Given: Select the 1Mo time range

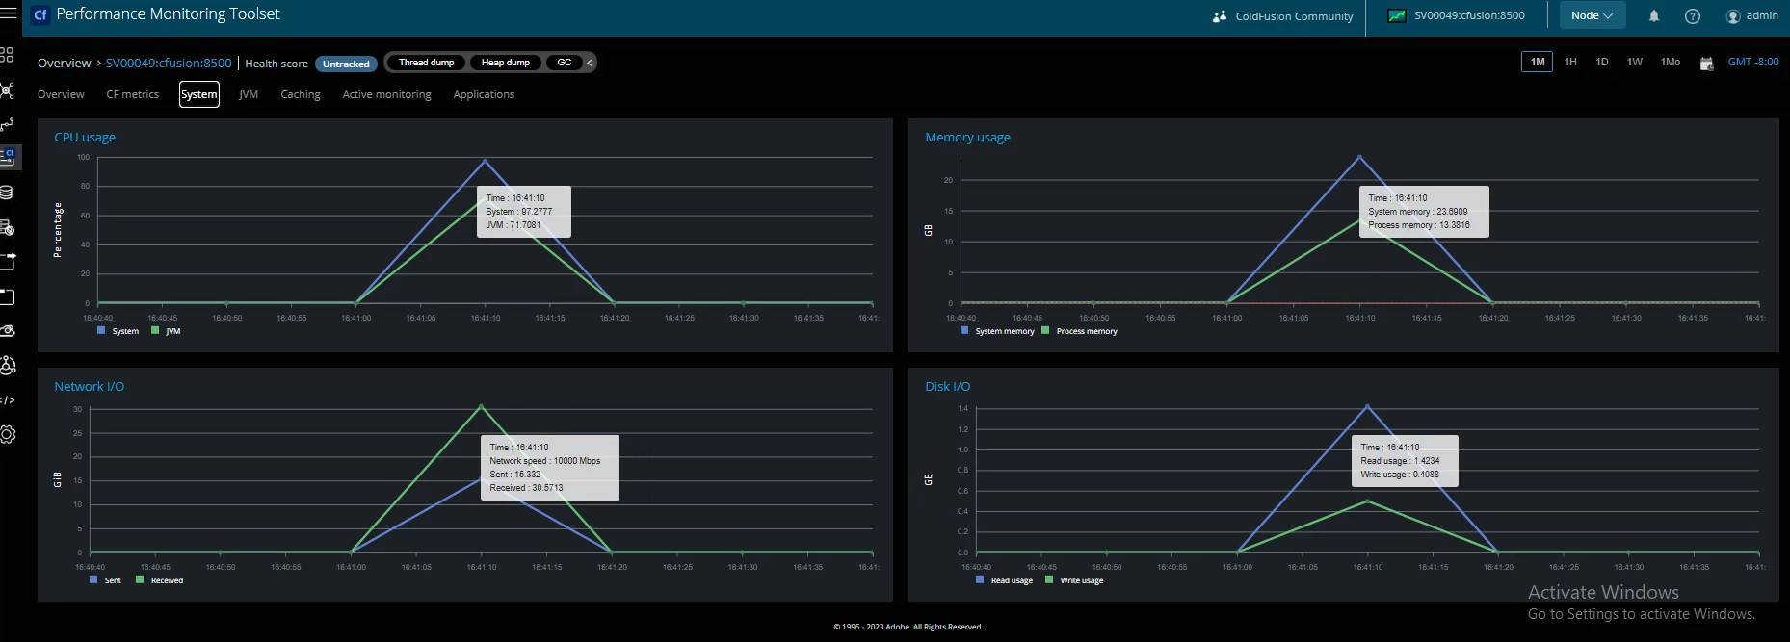Looking at the screenshot, I should pos(1671,62).
